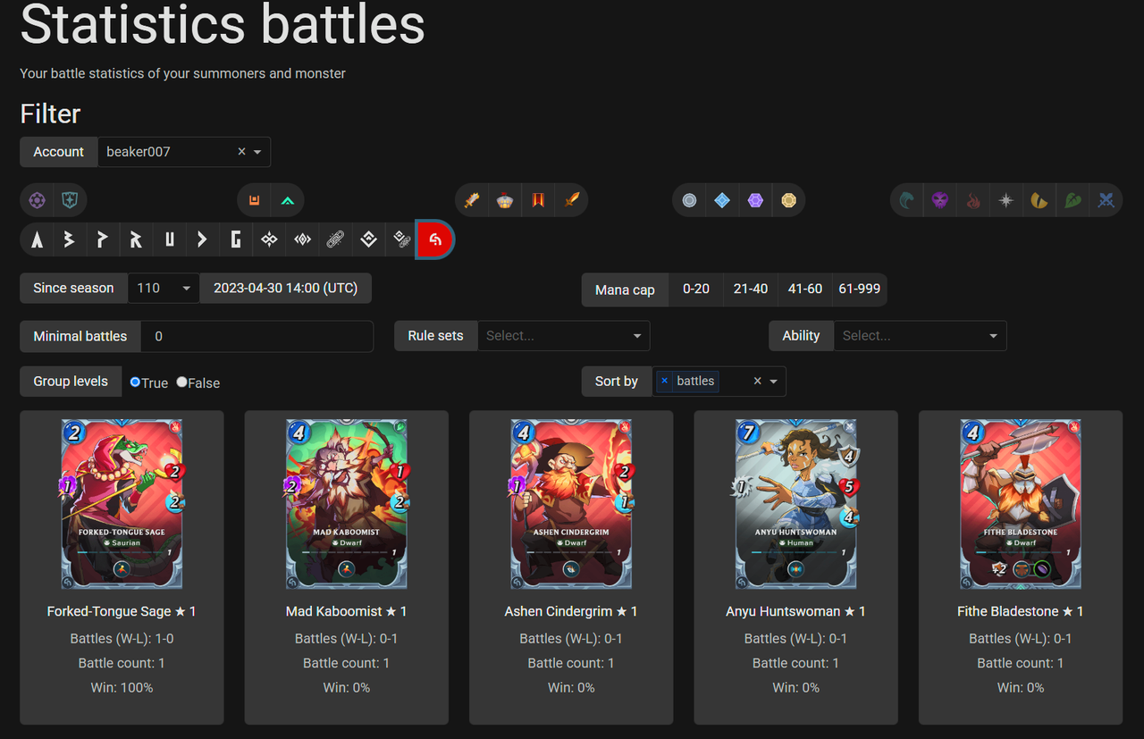Filter by orange dagger match type icon
The height and width of the screenshot is (739, 1144).
point(571,200)
